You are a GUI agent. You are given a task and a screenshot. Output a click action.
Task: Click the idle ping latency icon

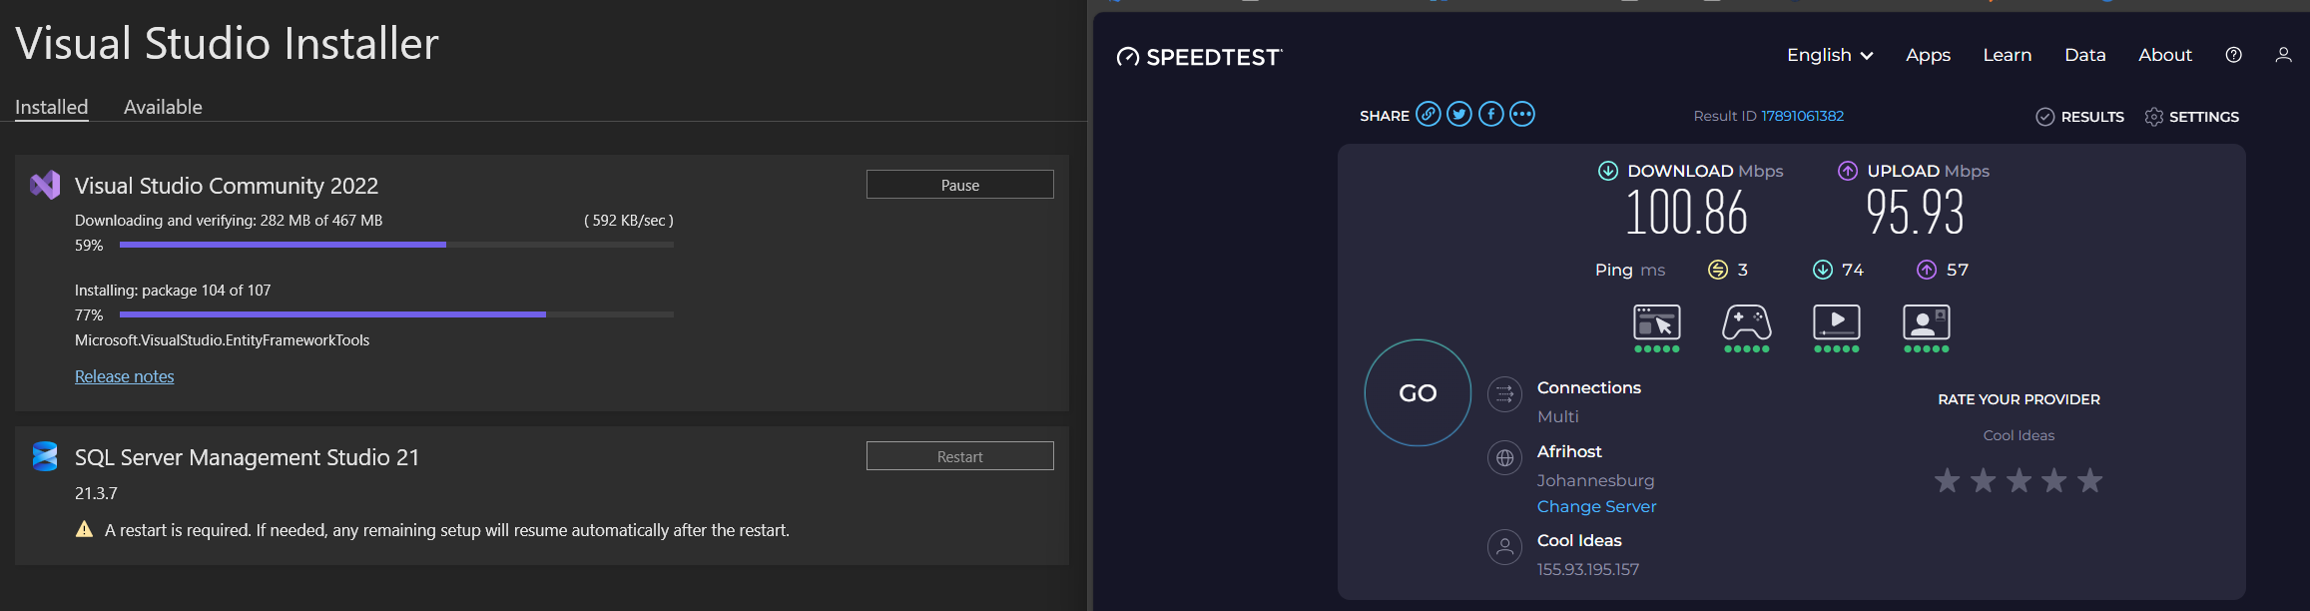[1718, 270]
